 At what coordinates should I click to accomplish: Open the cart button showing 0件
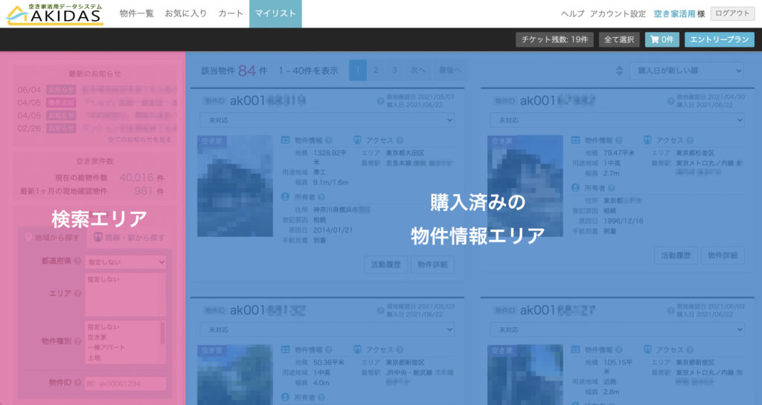point(662,39)
